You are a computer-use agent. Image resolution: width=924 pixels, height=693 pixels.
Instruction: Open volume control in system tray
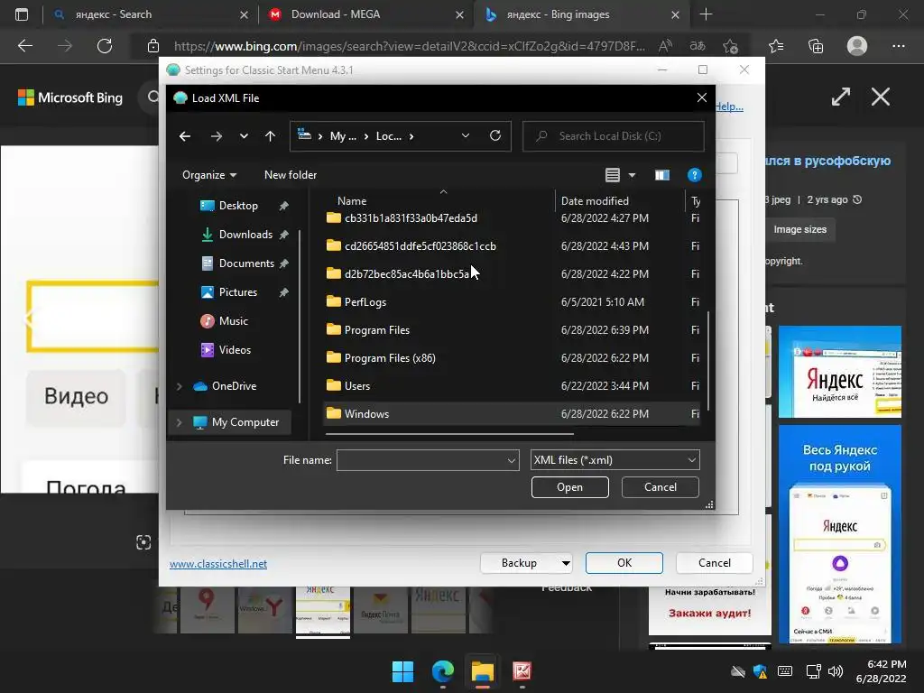click(x=835, y=671)
